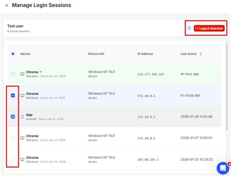The width and height of the screenshot is (231, 176).
Task: Check the Chrome session since Jan 27
Action: (13, 138)
